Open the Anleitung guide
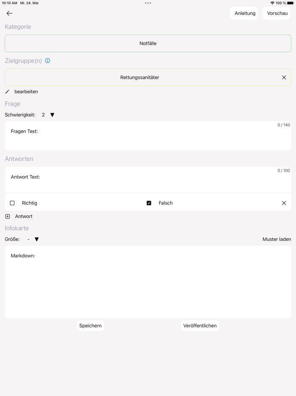The image size is (296, 396). 245,13
